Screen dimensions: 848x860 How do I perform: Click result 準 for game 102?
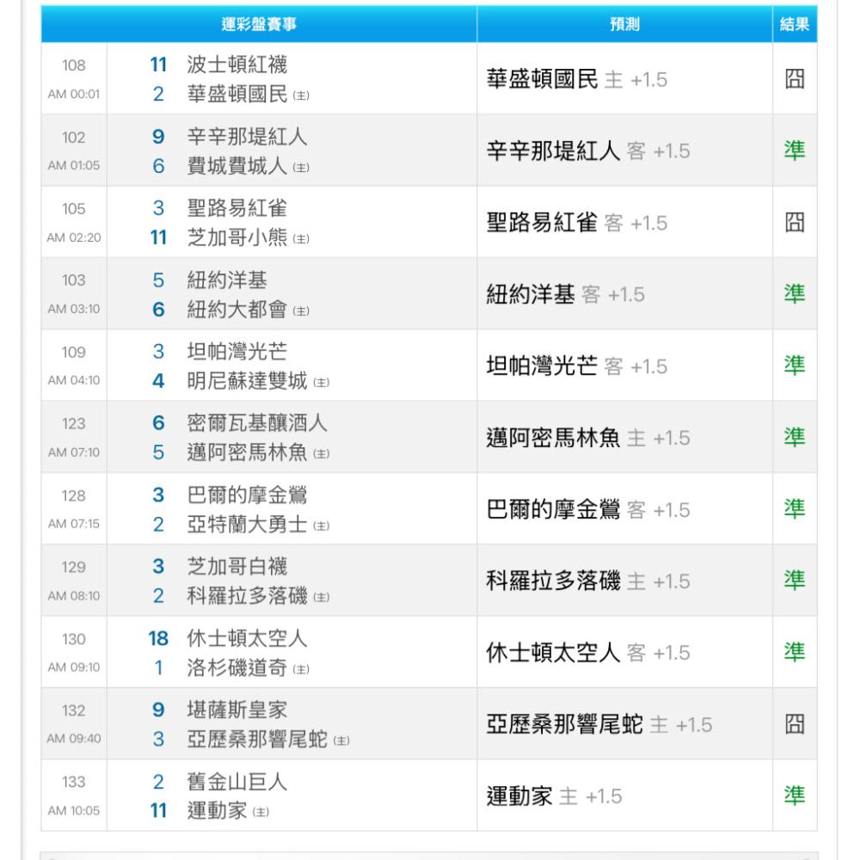pyautogui.click(x=795, y=150)
